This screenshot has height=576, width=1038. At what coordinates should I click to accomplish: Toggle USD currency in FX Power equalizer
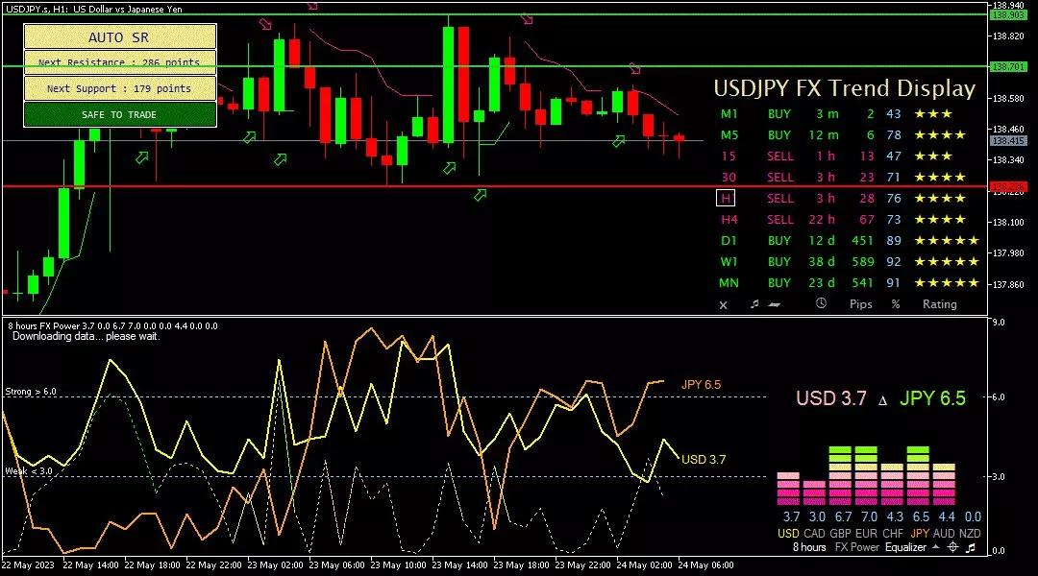click(x=788, y=533)
